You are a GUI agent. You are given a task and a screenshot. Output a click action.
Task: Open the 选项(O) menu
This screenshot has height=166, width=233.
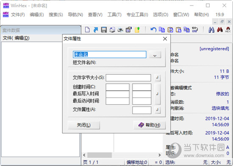(161, 14)
